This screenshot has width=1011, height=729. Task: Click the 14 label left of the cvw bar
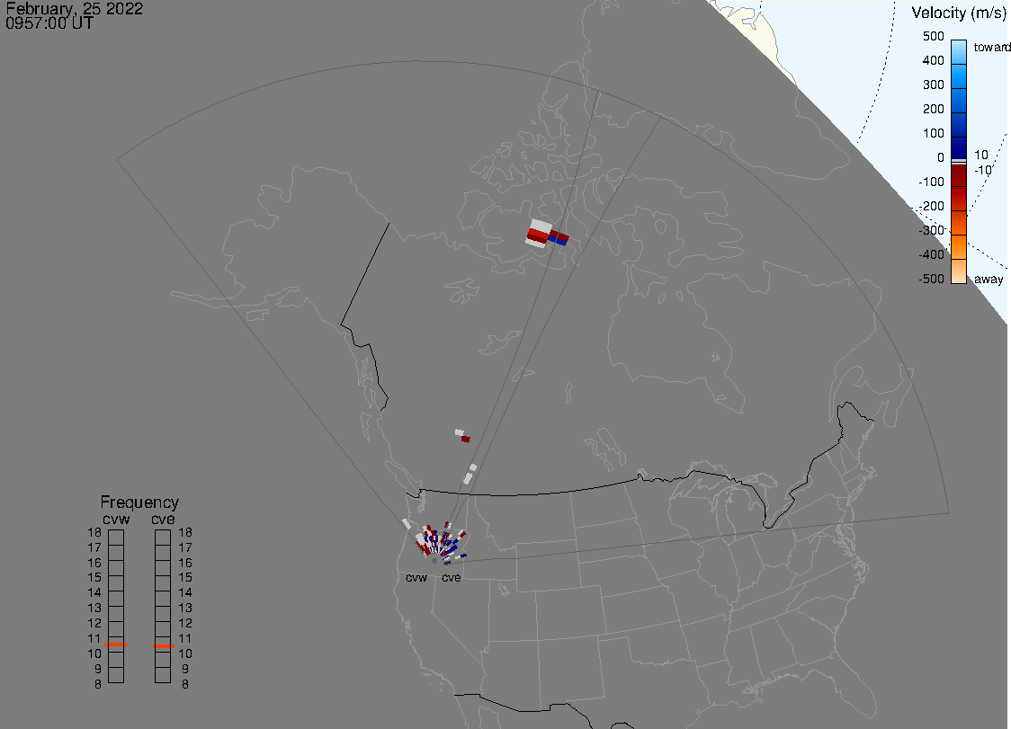tap(94, 592)
